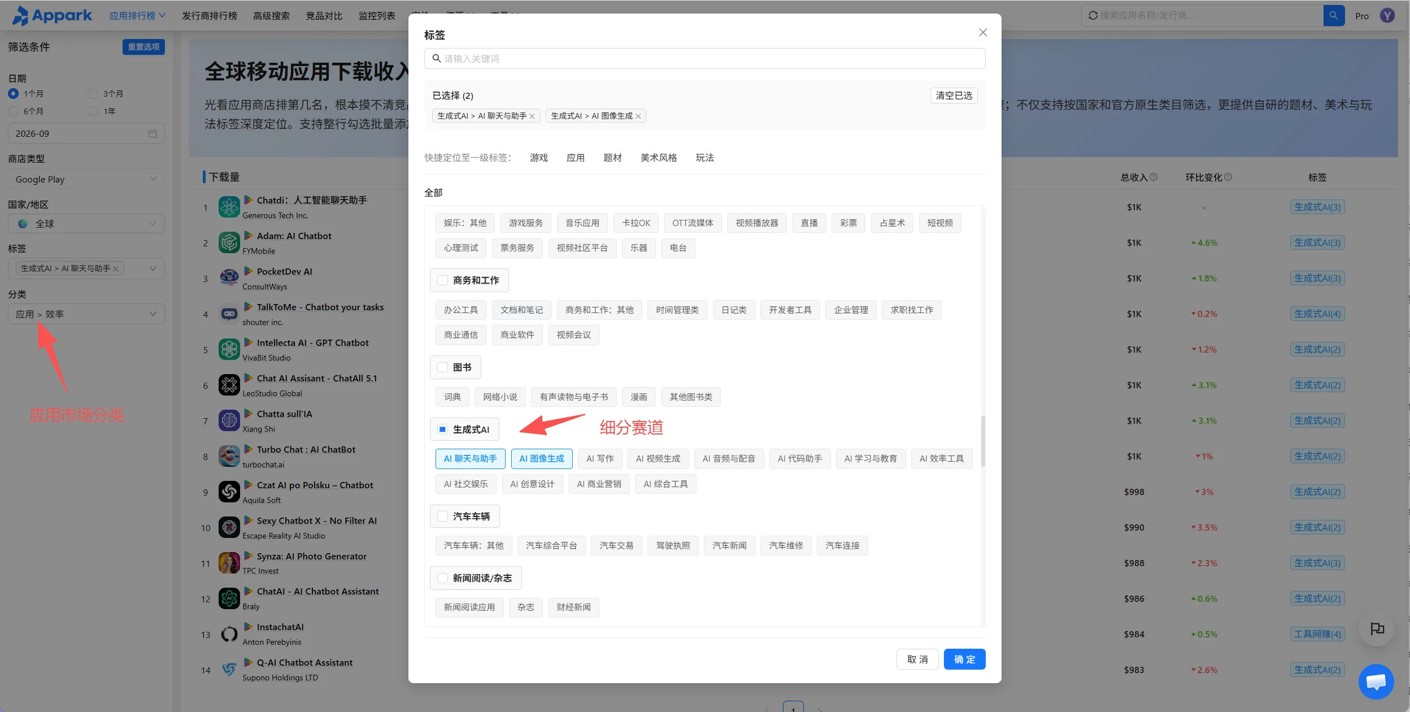Open the chat support bubble icon
Viewport: 1410px width, 712px height.
1376,681
